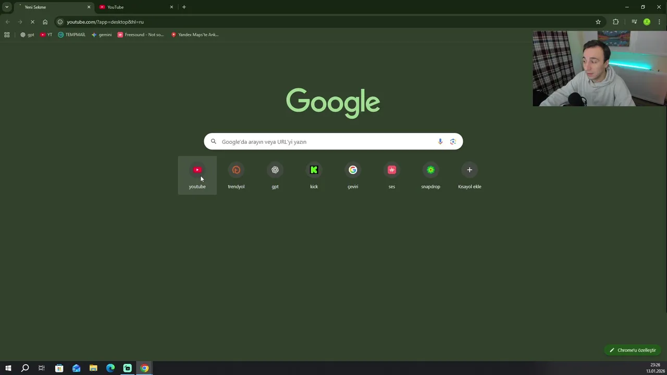This screenshot has width=667, height=375.
Task: Open the green Chrome profile avatar
Action: tap(647, 22)
